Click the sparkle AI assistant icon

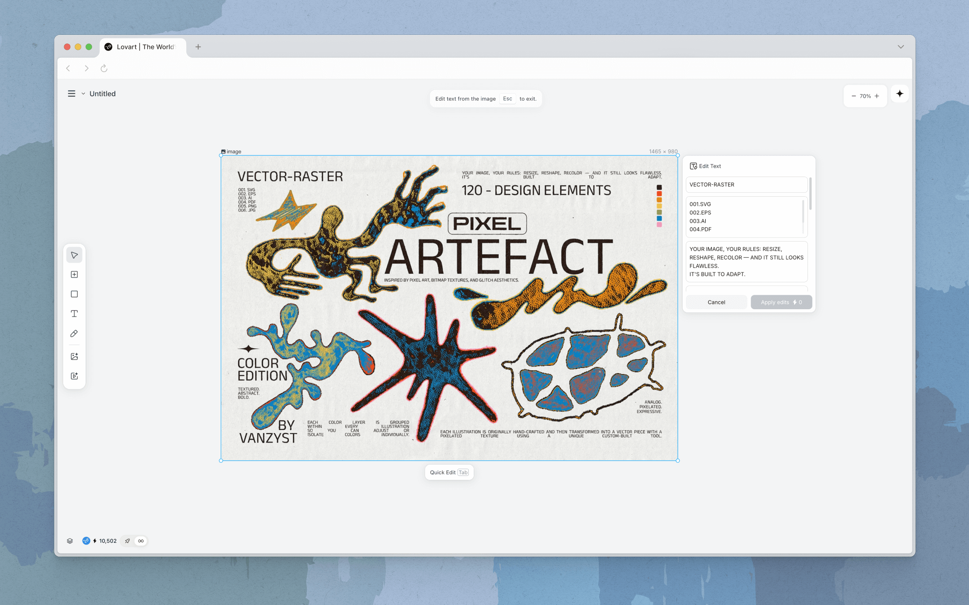pos(899,94)
